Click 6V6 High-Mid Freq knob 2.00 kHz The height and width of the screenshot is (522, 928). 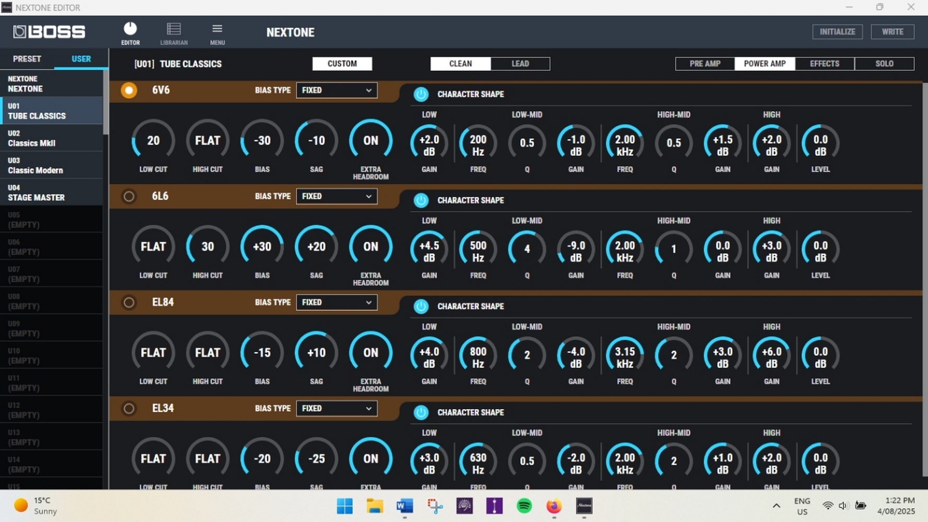(x=625, y=143)
